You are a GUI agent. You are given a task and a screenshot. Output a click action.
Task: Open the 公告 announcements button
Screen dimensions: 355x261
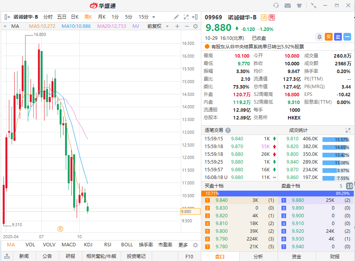click(x=47, y=256)
